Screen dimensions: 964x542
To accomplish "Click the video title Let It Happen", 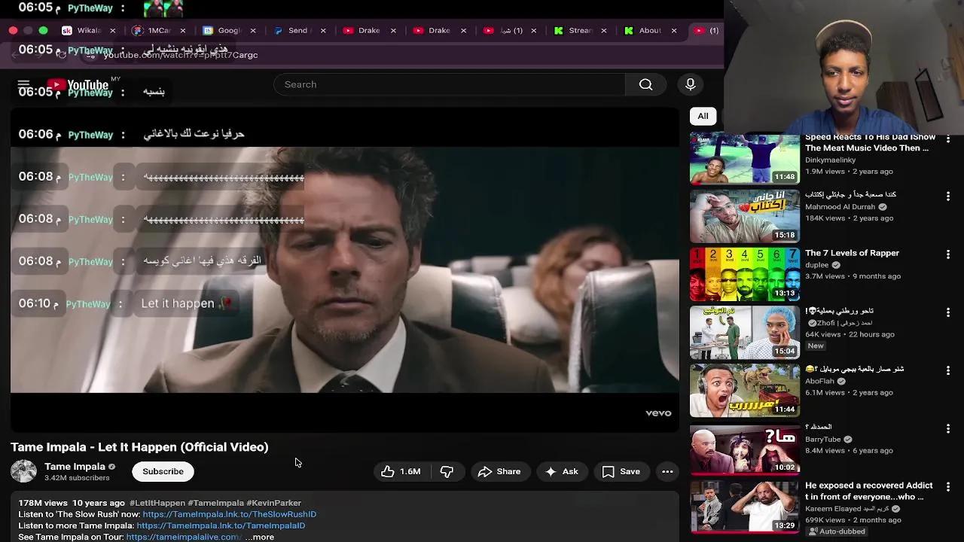I will click(139, 447).
